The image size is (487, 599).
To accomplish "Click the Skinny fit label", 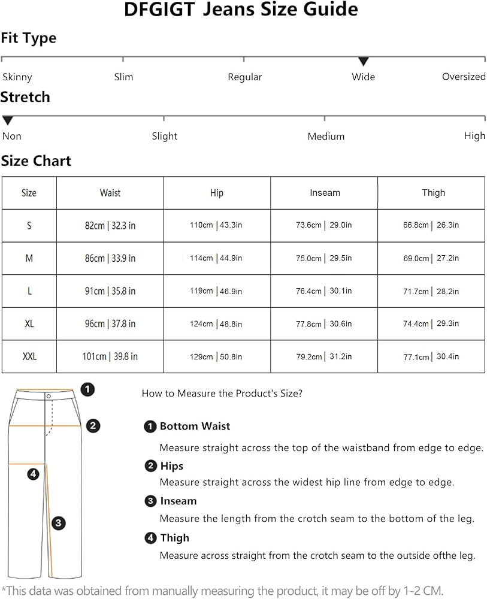I will (17, 77).
